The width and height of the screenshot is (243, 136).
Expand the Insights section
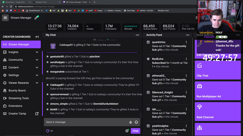coord(37,52)
